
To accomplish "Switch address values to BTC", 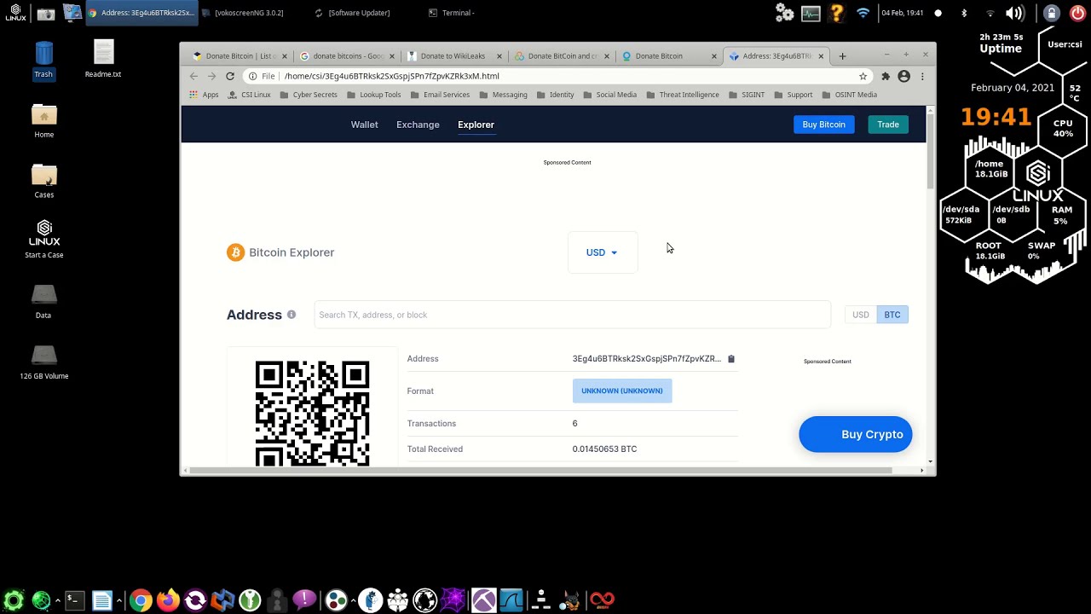I will (892, 315).
